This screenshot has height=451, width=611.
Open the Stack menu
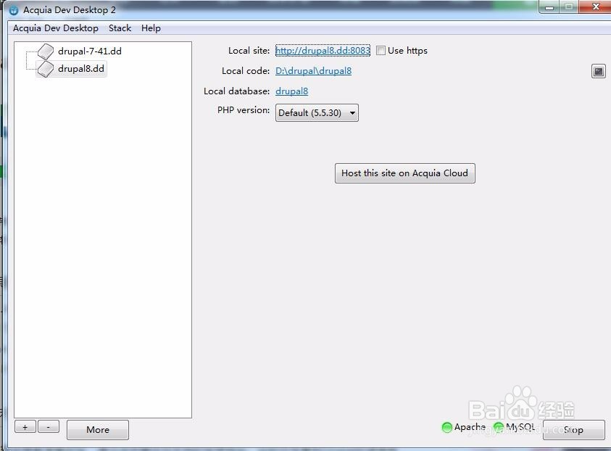tap(120, 28)
